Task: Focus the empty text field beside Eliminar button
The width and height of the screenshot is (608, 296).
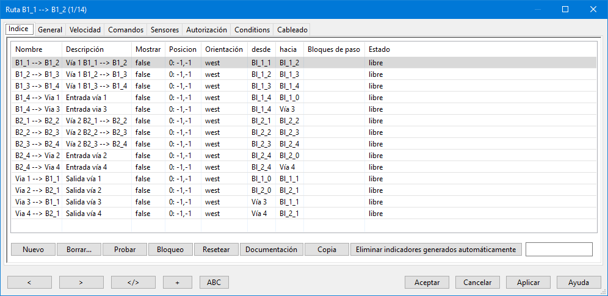Action: (559, 250)
